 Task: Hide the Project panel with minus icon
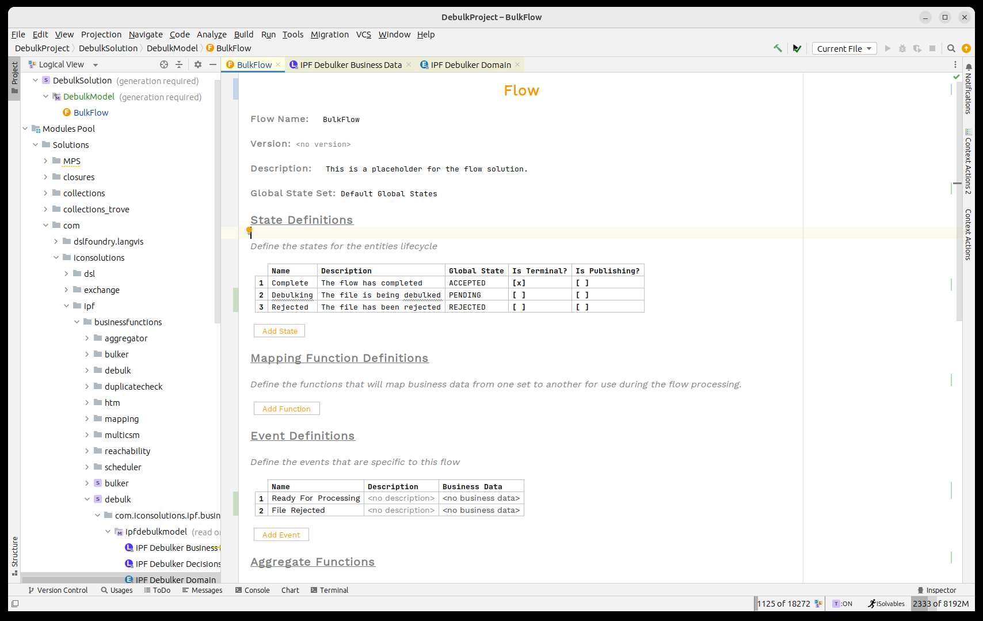[212, 64]
